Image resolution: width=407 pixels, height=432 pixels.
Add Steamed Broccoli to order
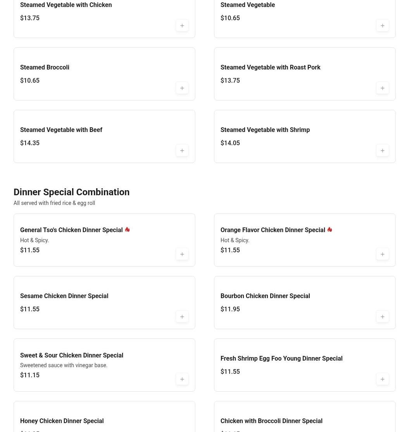point(182,88)
